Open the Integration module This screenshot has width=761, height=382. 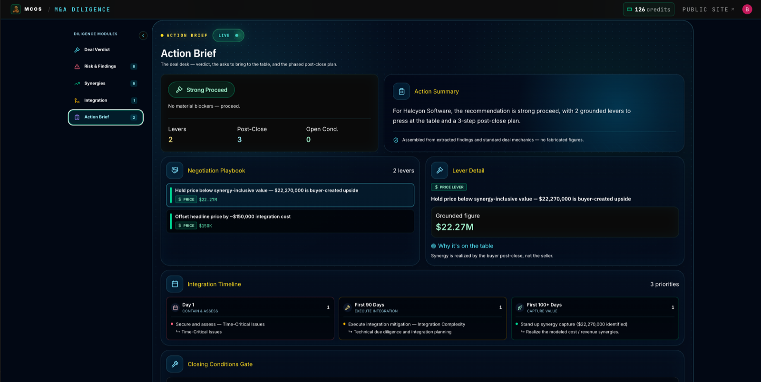(106, 101)
